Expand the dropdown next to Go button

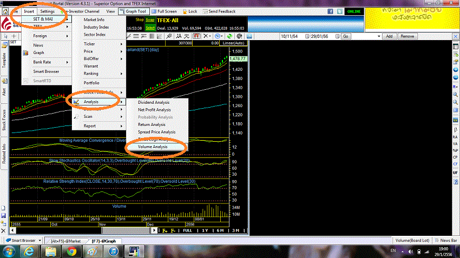[x=379, y=36]
